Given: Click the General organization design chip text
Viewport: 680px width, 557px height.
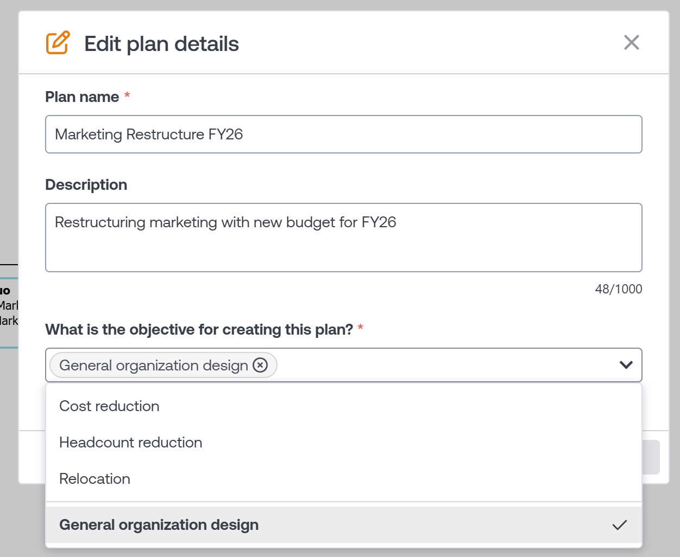Looking at the screenshot, I should [153, 365].
